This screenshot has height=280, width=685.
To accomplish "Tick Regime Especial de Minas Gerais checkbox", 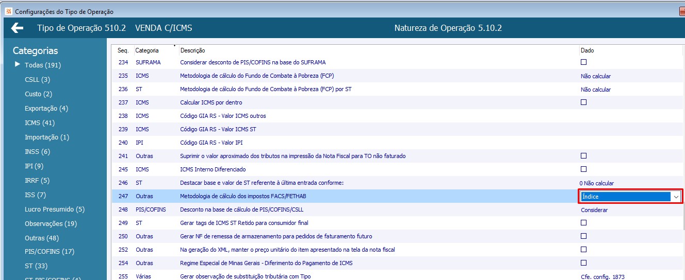I will pyautogui.click(x=584, y=263).
